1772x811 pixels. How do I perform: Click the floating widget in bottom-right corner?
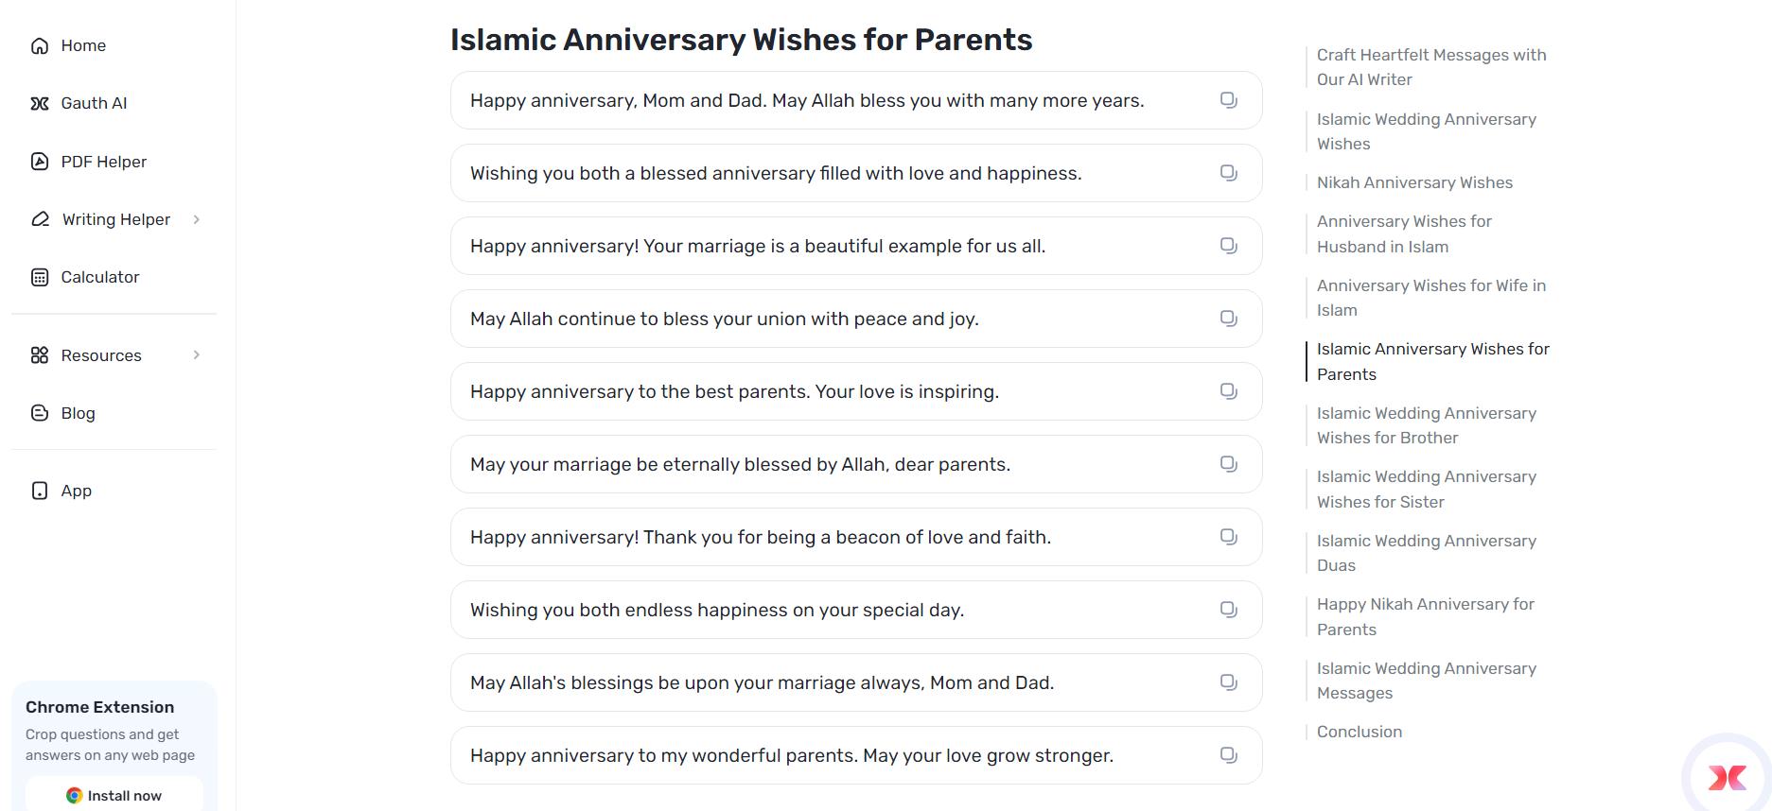(x=1728, y=777)
